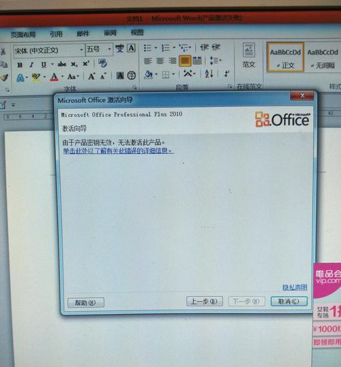Click the phonetic guide icon

[119, 48]
